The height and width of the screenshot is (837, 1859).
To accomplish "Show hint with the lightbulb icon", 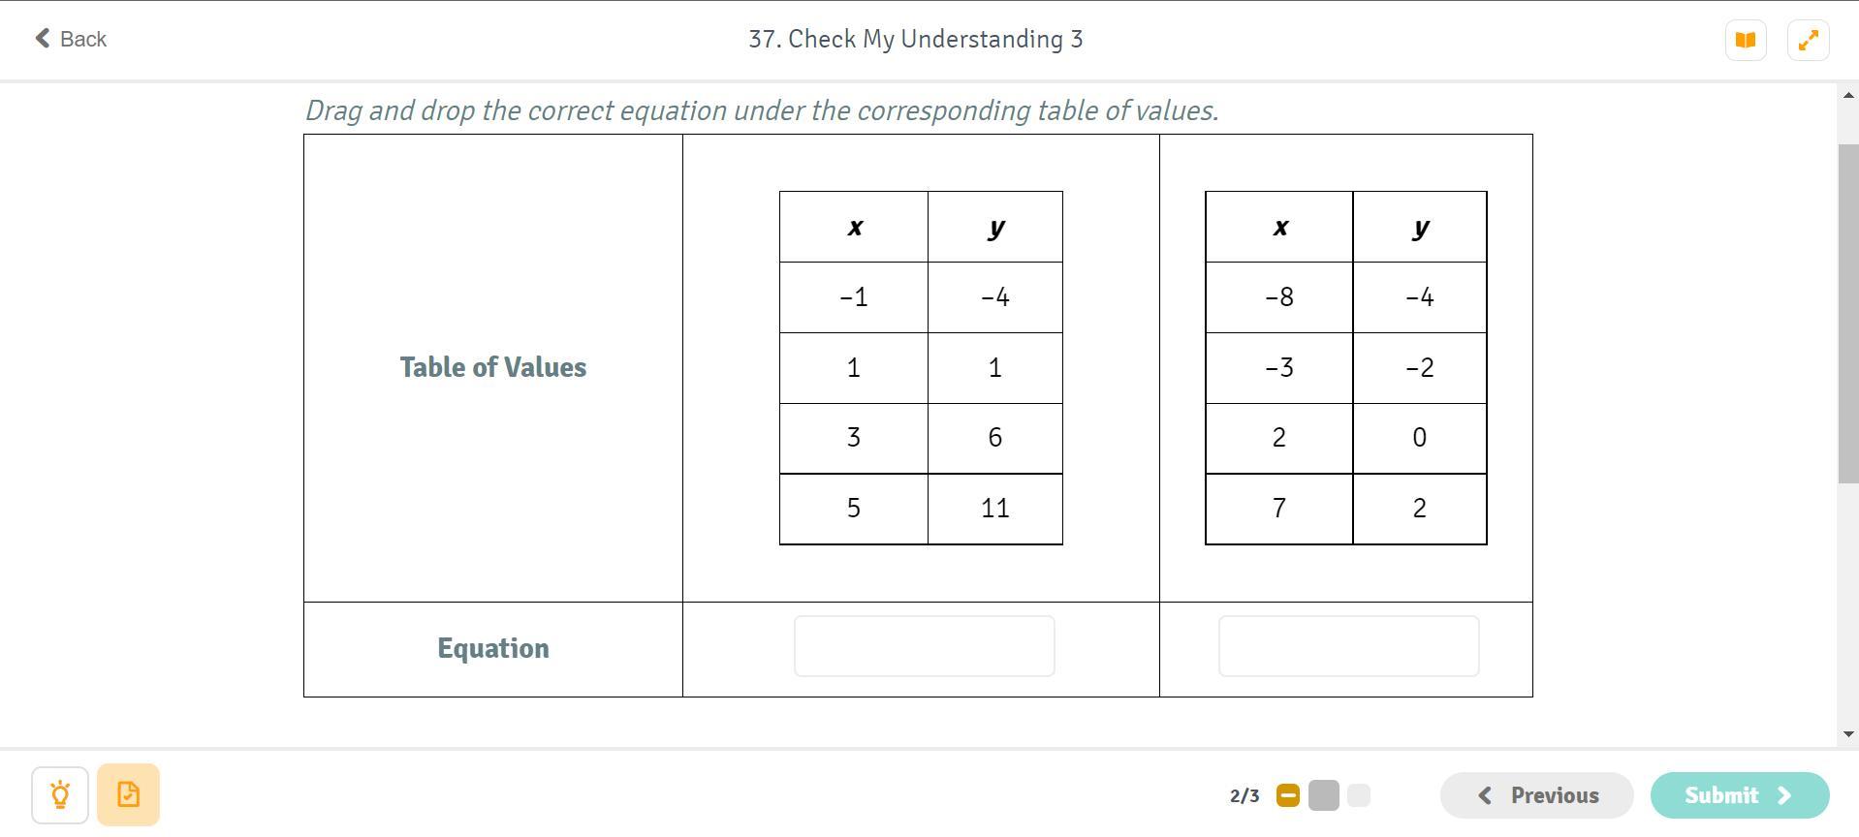I will [x=60, y=795].
